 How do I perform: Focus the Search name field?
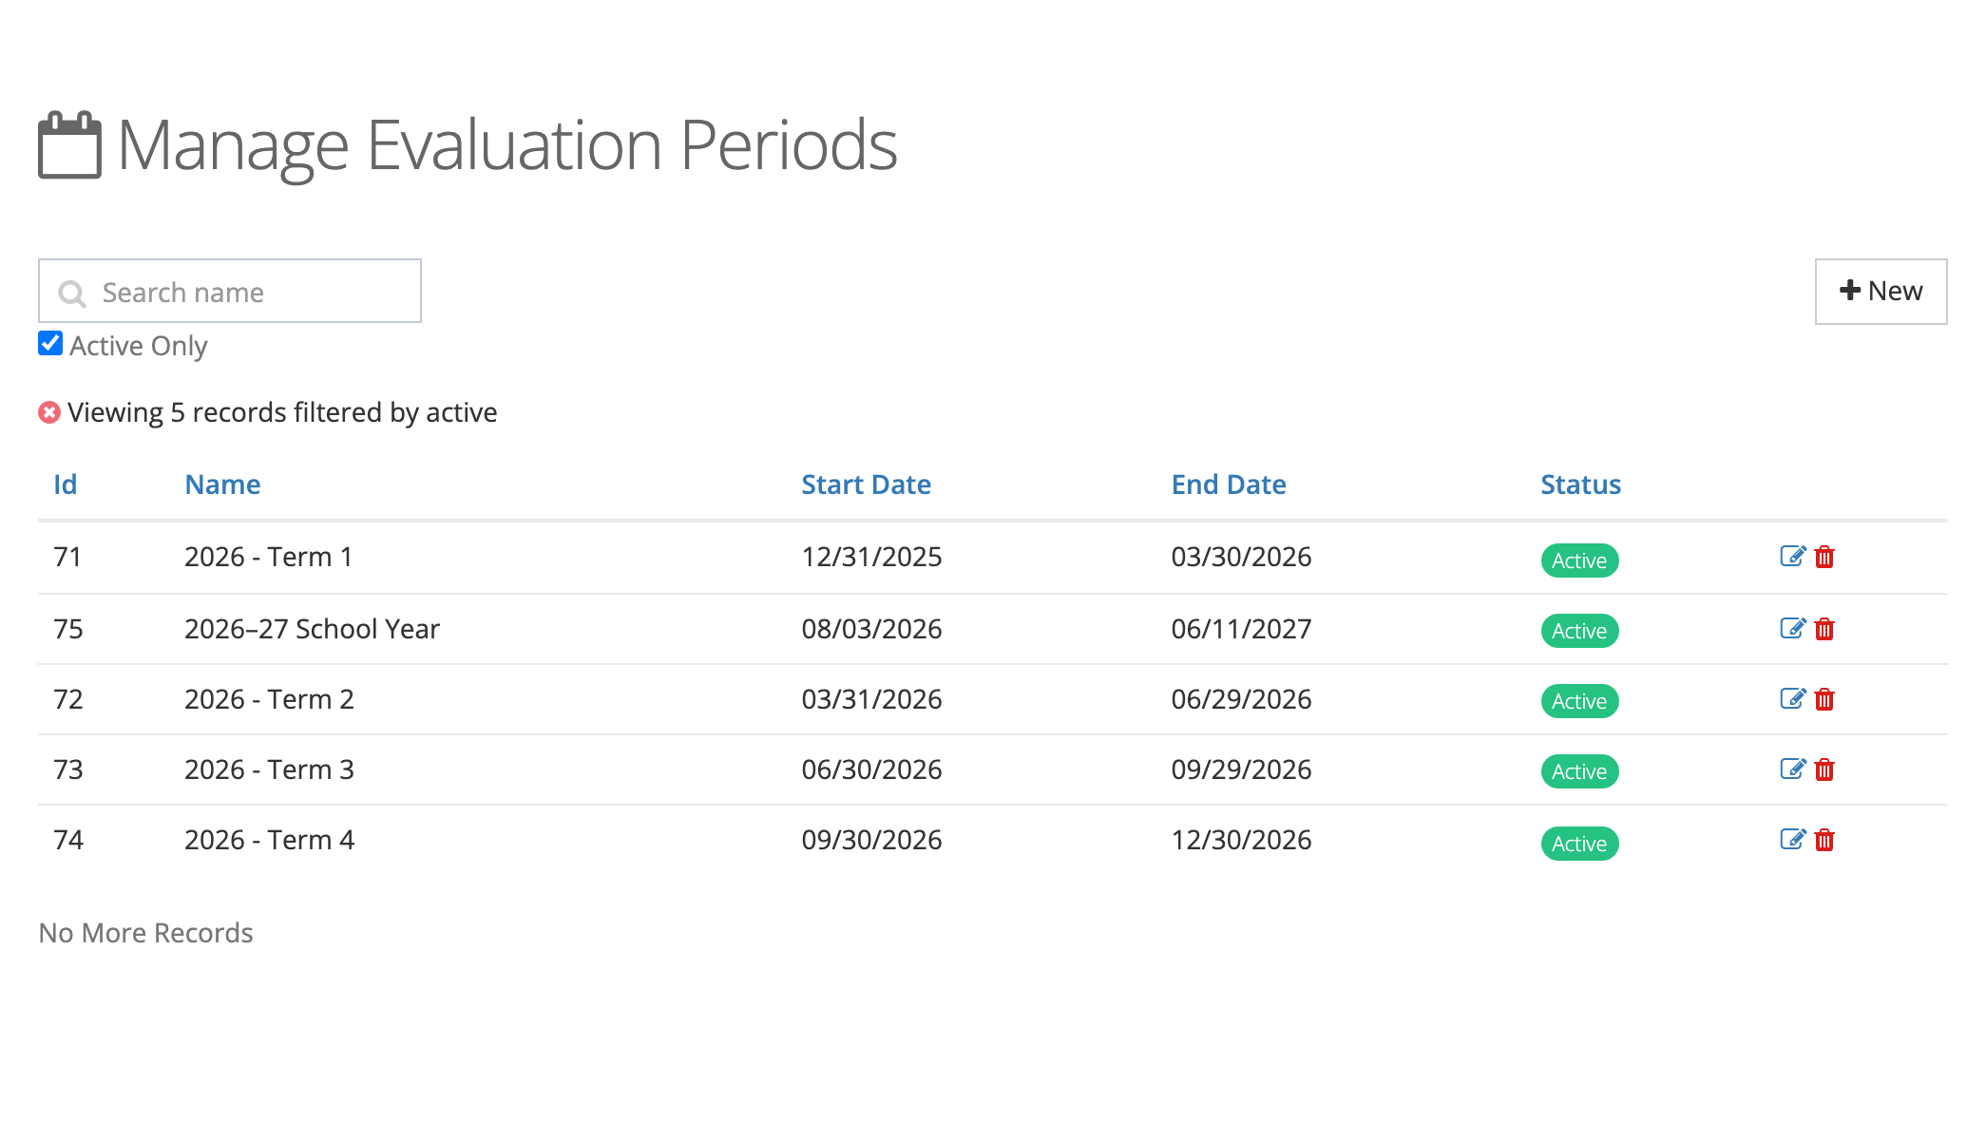point(230,291)
